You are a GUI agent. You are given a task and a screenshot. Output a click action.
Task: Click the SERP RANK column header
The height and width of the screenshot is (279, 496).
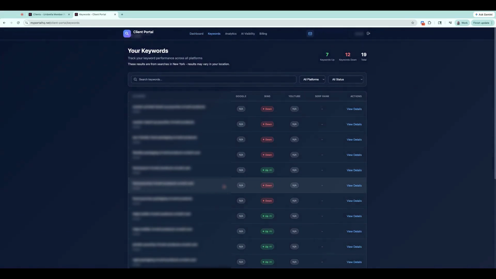point(322,96)
